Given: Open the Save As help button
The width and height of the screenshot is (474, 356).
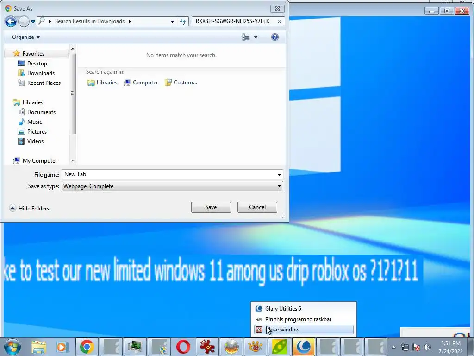Looking at the screenshot, I should [275, 37].
